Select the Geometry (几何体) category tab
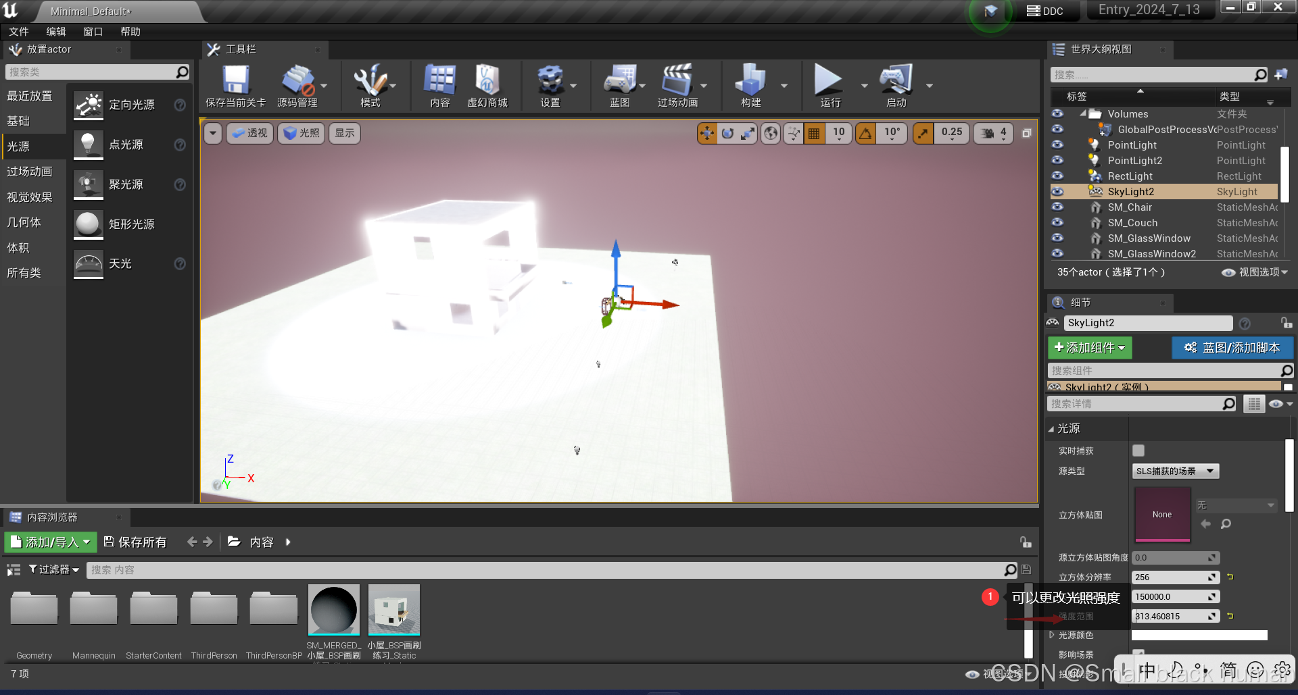1298x695 pixels. point(24,222)
